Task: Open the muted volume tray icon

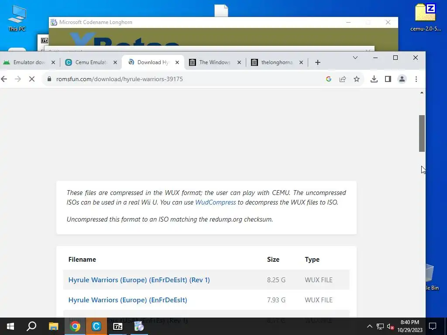Action: pyautogui.click(x=390, y=326)
